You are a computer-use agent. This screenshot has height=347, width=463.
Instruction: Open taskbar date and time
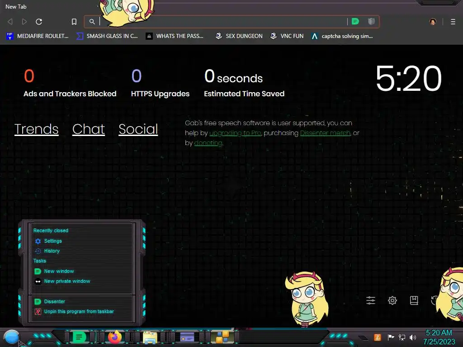[439, 337]
